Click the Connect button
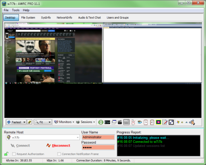 click(x=20, y=146)
